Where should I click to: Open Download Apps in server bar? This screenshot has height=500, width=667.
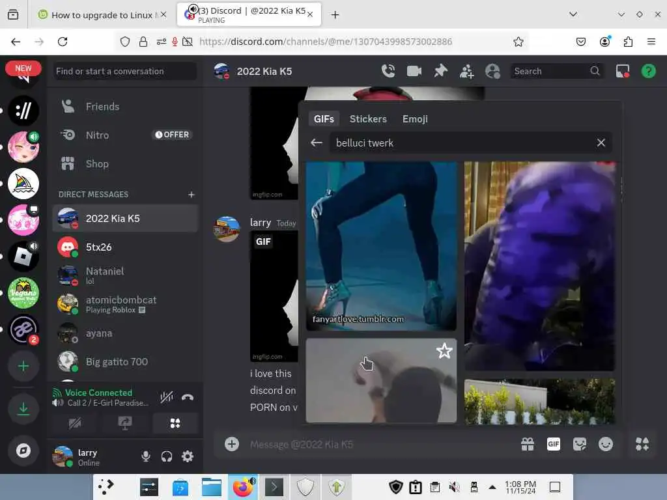[x=23, y=409]
